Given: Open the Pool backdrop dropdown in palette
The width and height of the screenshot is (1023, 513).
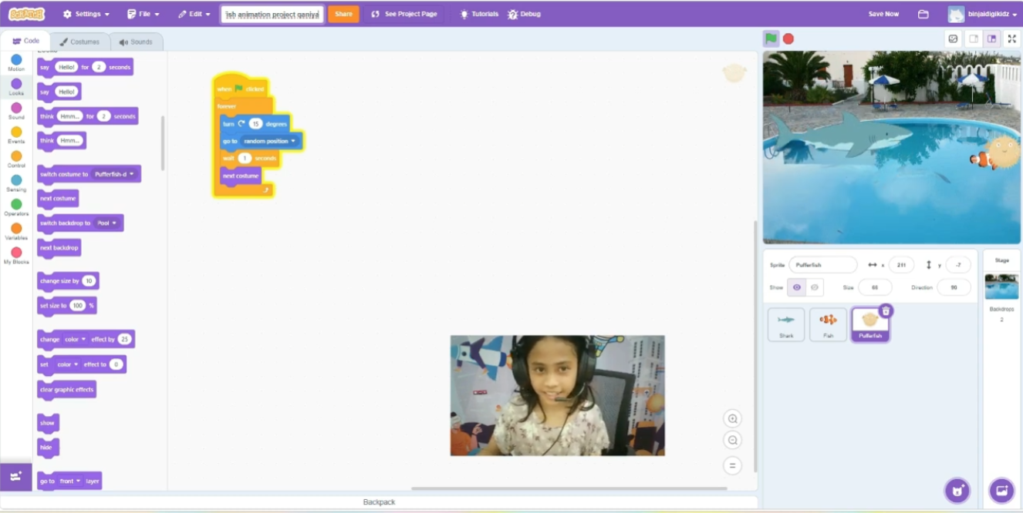Looking at the screenshot, I should pos(106,223).
